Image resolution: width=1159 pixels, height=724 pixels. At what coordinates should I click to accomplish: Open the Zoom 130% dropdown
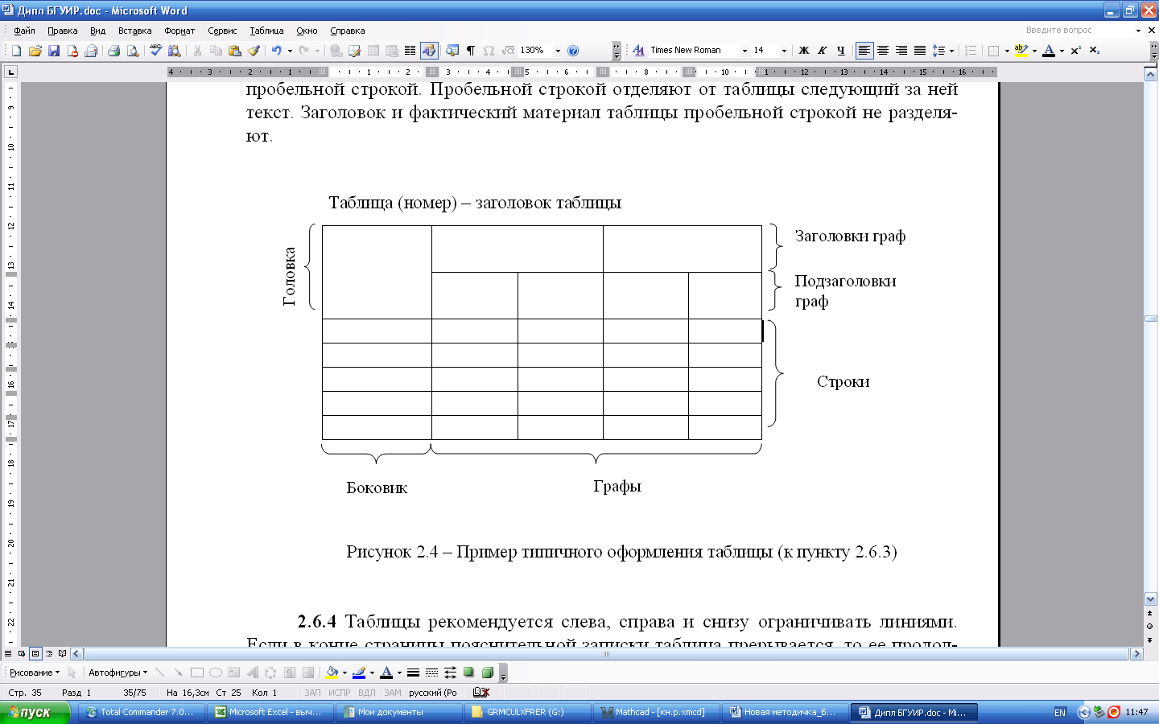558,51
